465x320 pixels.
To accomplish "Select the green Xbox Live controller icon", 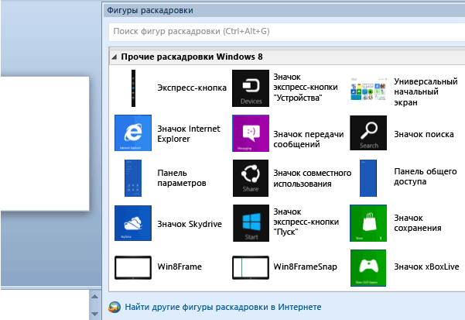I will [368, 268].
